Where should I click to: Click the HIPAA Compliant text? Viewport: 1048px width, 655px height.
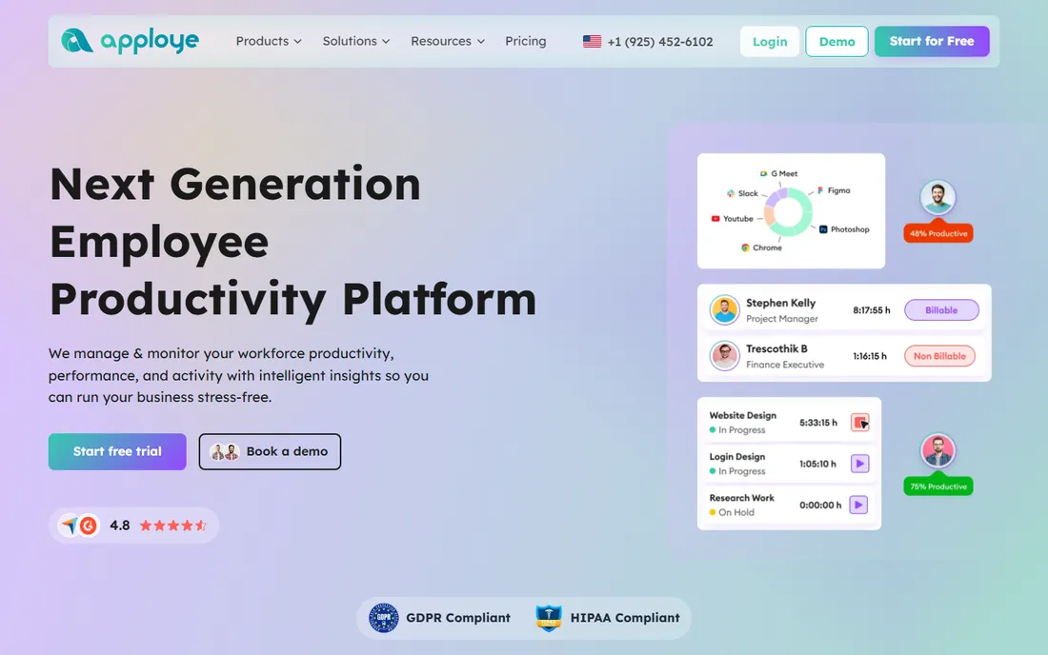pyautogui.click(x=625, y=618)
